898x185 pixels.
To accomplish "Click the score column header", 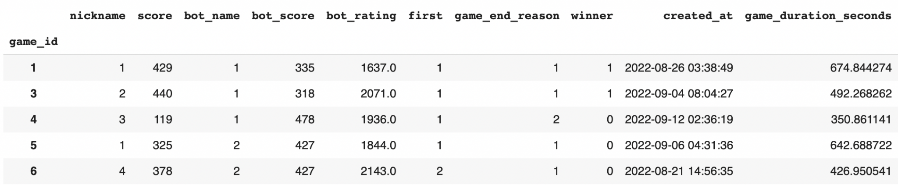I will pyautogui.click(x=154, y=16).
